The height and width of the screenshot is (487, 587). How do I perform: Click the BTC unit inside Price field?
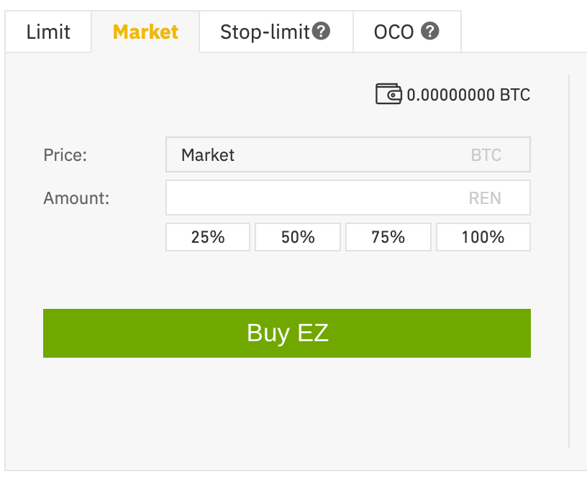point(486,155)
